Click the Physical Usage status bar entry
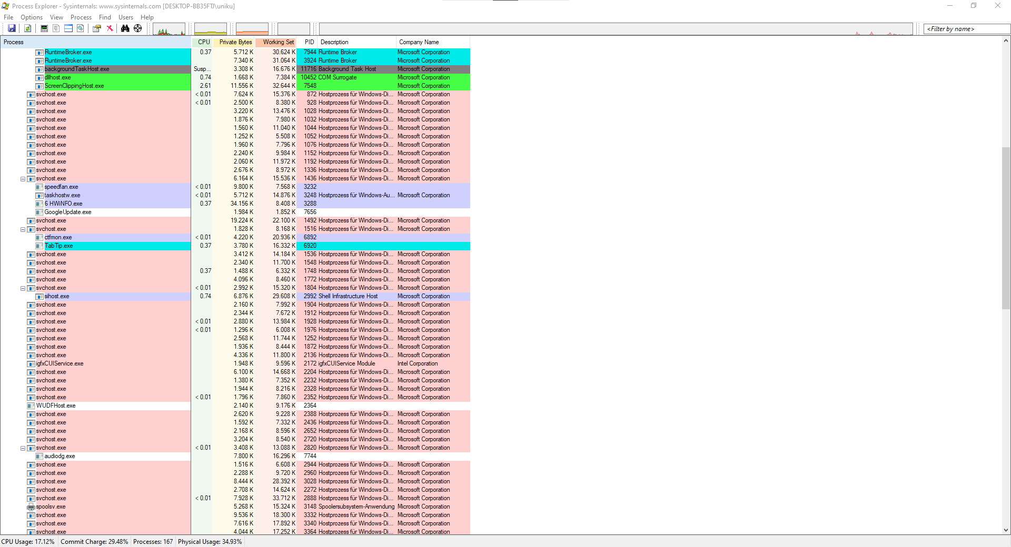The image size is (1011, 547). click(210, 542)
